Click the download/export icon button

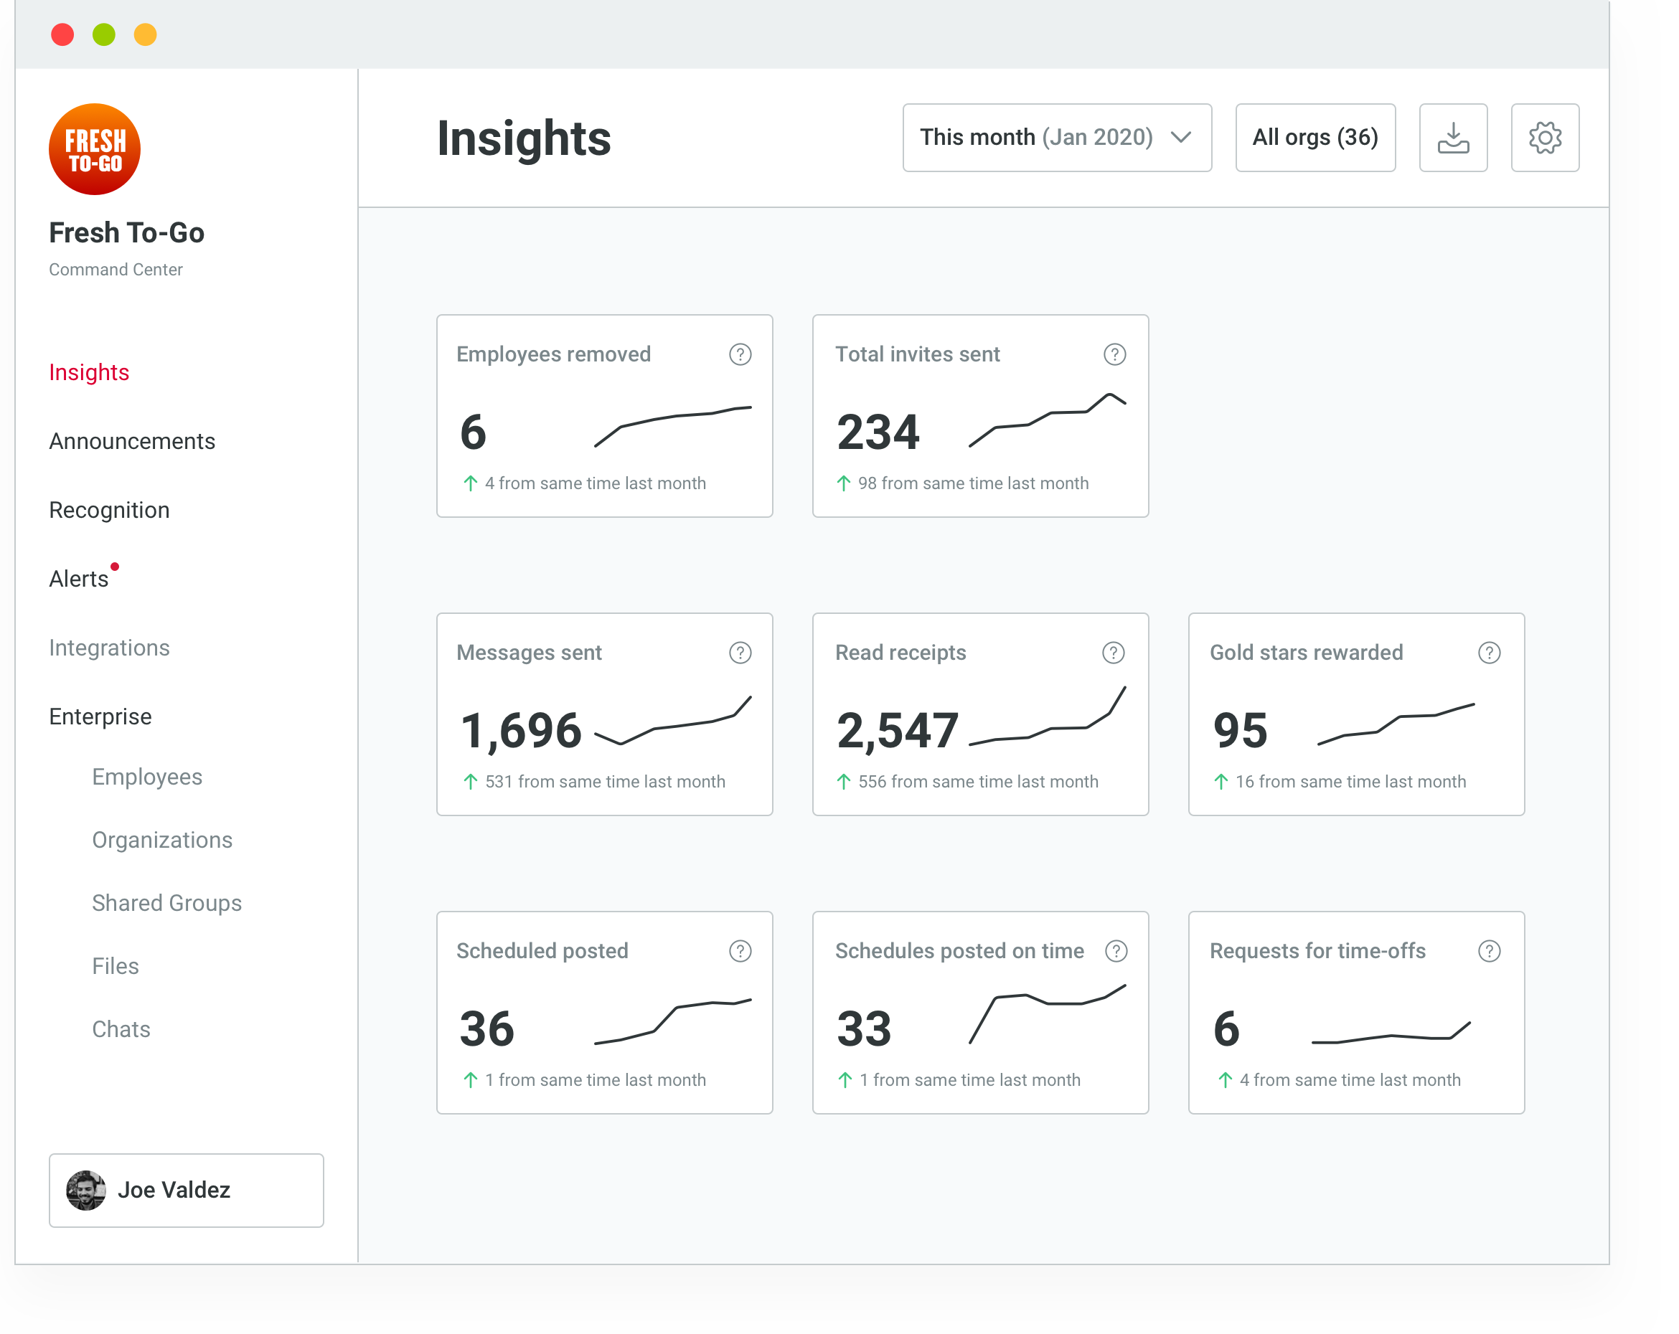(1452, 138)
